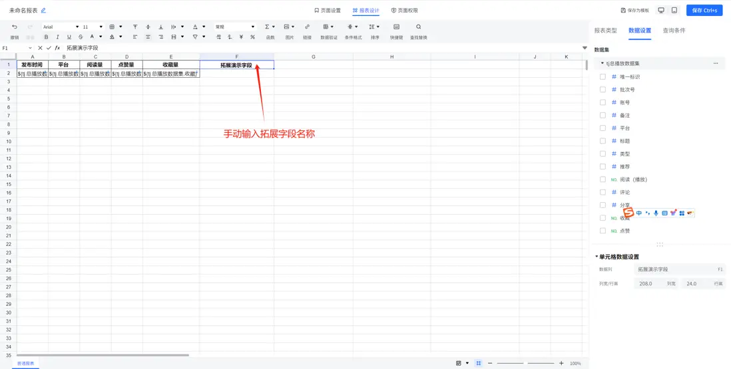Open the 查询条件 panel tab
The width and height of the screenshot is (731, 369).
pyautogui.click(x=674, y=30)
